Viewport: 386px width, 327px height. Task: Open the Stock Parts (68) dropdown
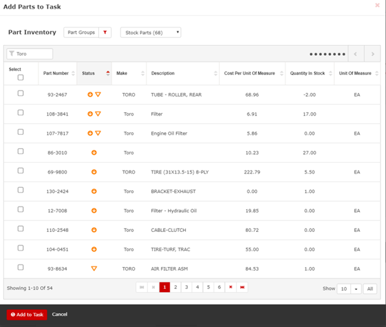click(x=151, y=33)
